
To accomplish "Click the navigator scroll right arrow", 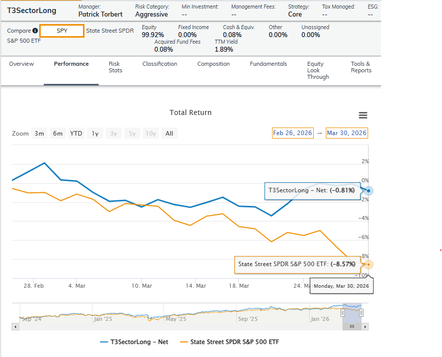I will (366, 327).
